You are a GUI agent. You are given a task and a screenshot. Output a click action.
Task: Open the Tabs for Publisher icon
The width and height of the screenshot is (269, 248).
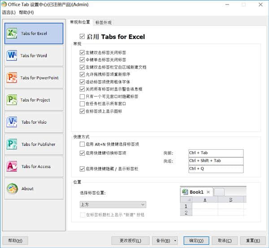click(12, 144)
